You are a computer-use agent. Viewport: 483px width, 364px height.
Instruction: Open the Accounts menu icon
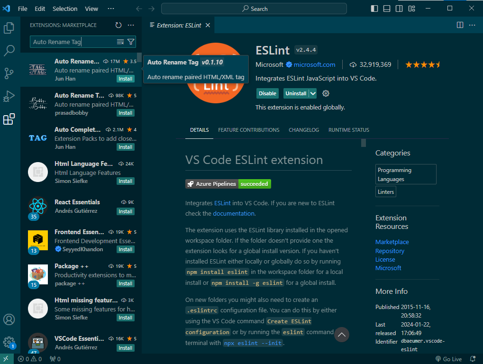[9, 319]
